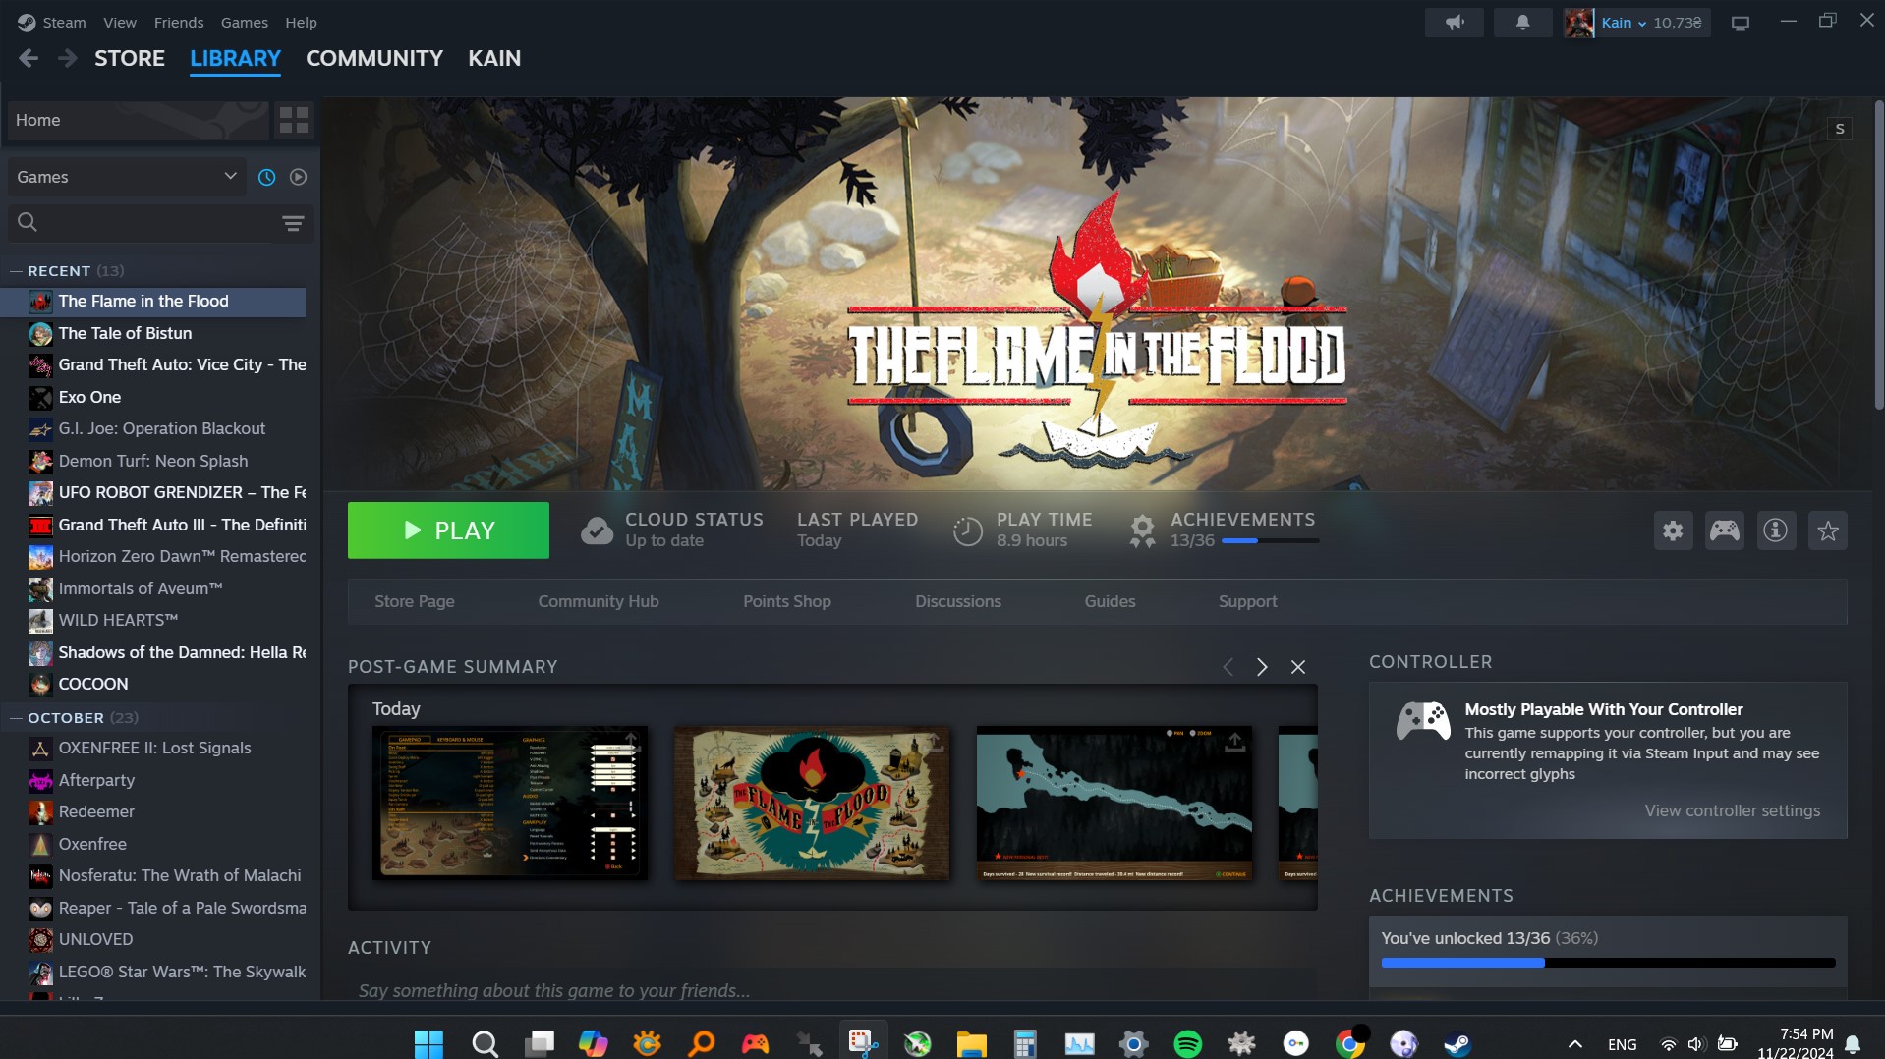
Task: Go forward with the right arrow
Action: tap(68, 59)
